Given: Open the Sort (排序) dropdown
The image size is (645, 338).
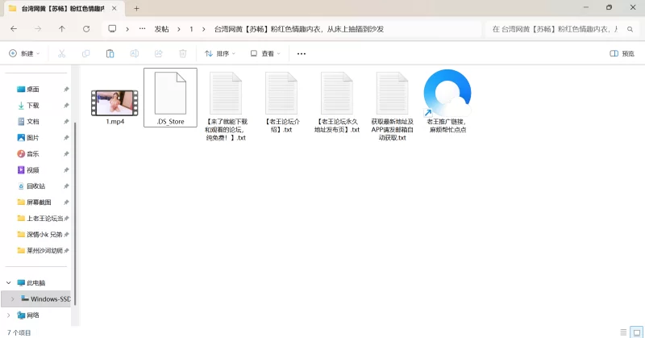Looking at the screenshot, I should (x=220, y=53).
